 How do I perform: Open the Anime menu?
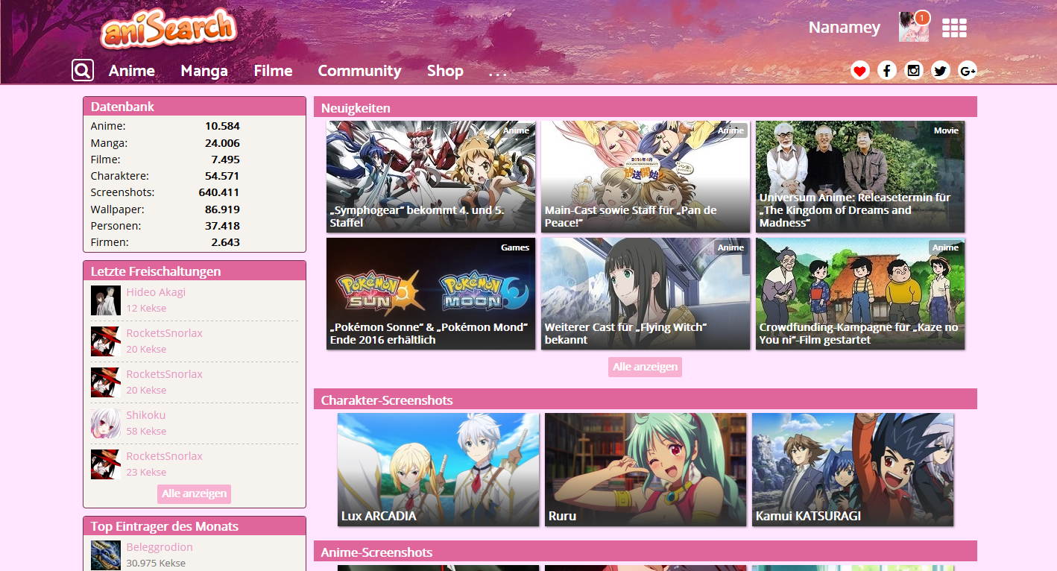132,71
